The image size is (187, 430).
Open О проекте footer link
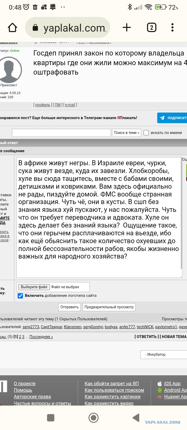[x=25, y=384]
